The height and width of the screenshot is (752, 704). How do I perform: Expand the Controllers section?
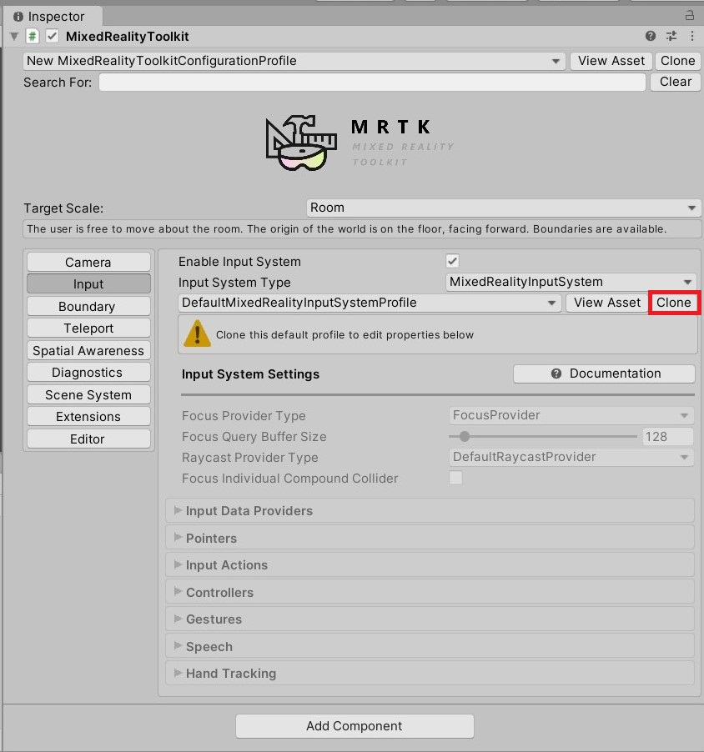(430, 592)
